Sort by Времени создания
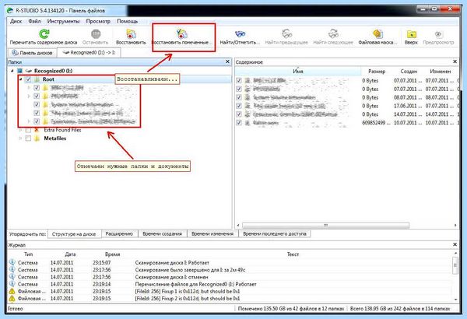Screen dimensions: 467x319 [162, 234]
